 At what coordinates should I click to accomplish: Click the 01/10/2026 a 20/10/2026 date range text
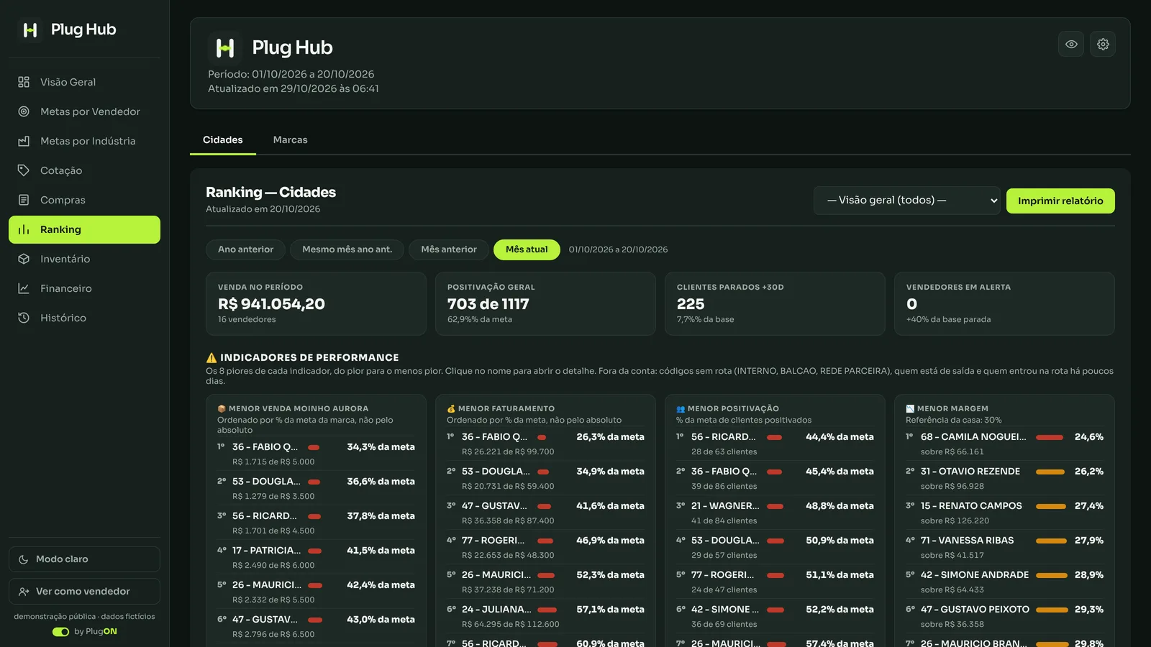click(x=619, y=249)
